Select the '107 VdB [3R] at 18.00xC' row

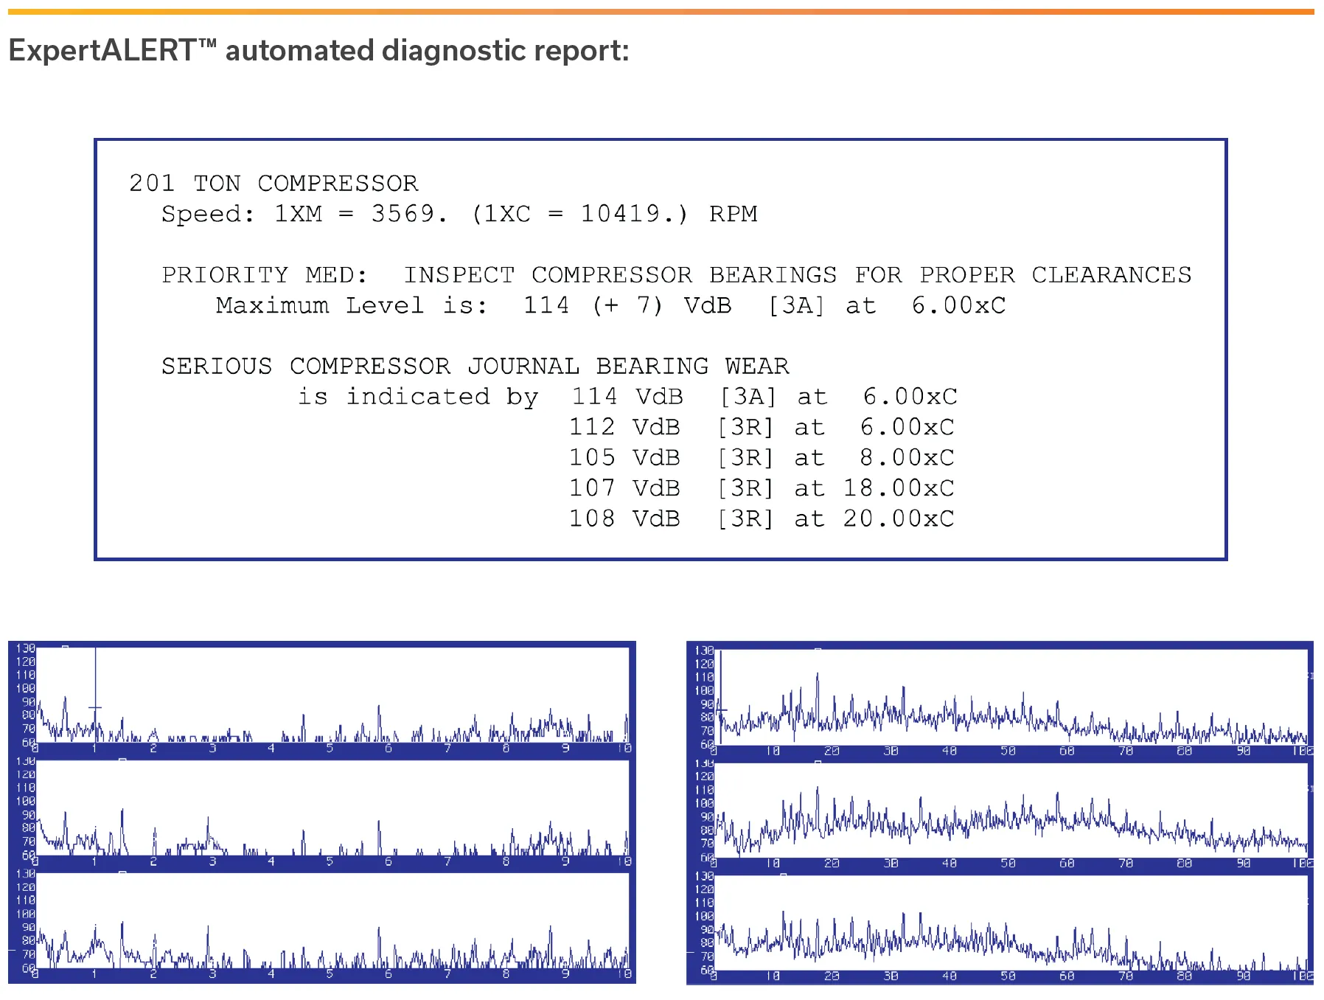point(762,488)
